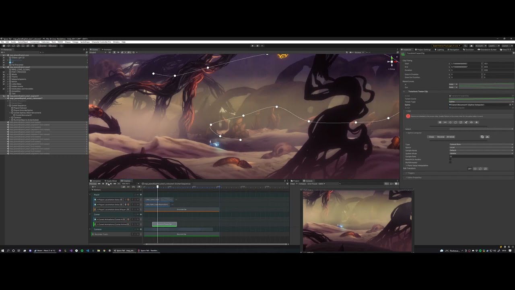Select the spline point move icon
The image size is (515, 290).
click(450, 122)
